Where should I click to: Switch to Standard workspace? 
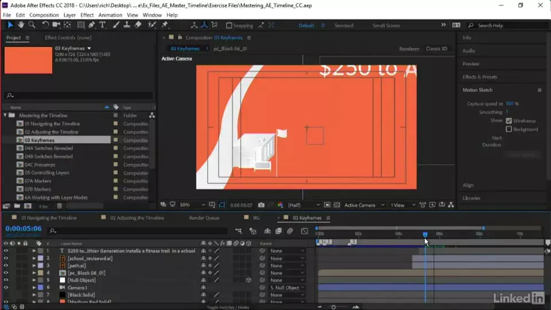coord(344,25)
